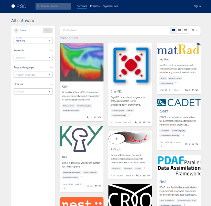Viewport: 211px width, 206px height.
Task: Click contributors icon on PeTrack card
Action: coord(137,175)
